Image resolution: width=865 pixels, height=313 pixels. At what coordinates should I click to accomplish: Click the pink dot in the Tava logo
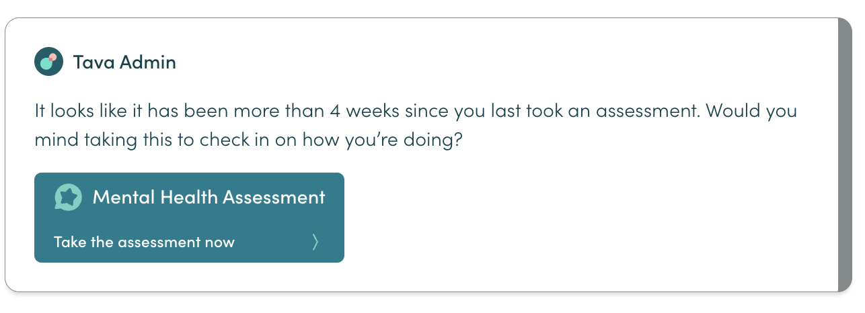click(x=52, y=58)
